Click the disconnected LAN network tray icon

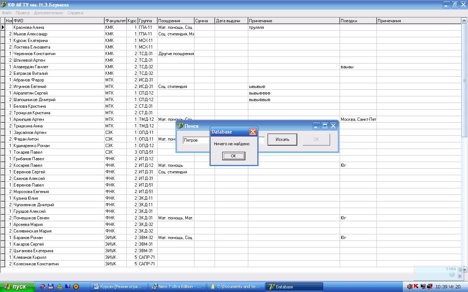[x=430, y=287]
